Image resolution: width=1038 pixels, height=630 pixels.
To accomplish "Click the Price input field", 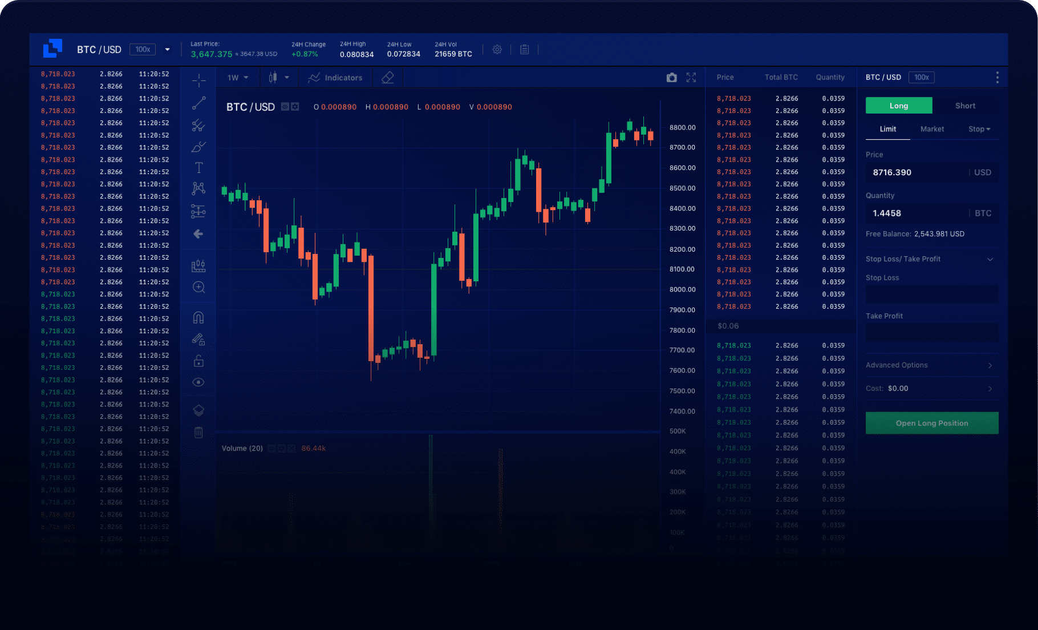I will [917, 172].
